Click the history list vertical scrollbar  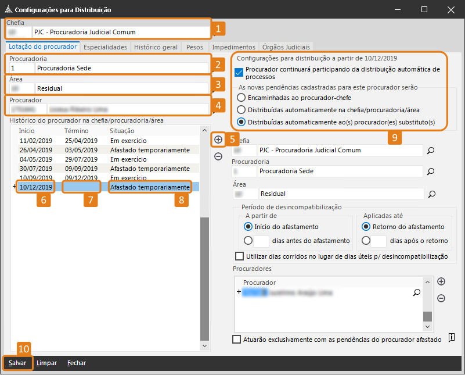pos(204,262)
